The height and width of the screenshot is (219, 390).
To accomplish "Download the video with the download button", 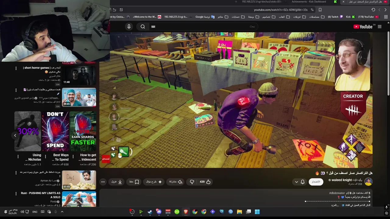I will 117,182.
